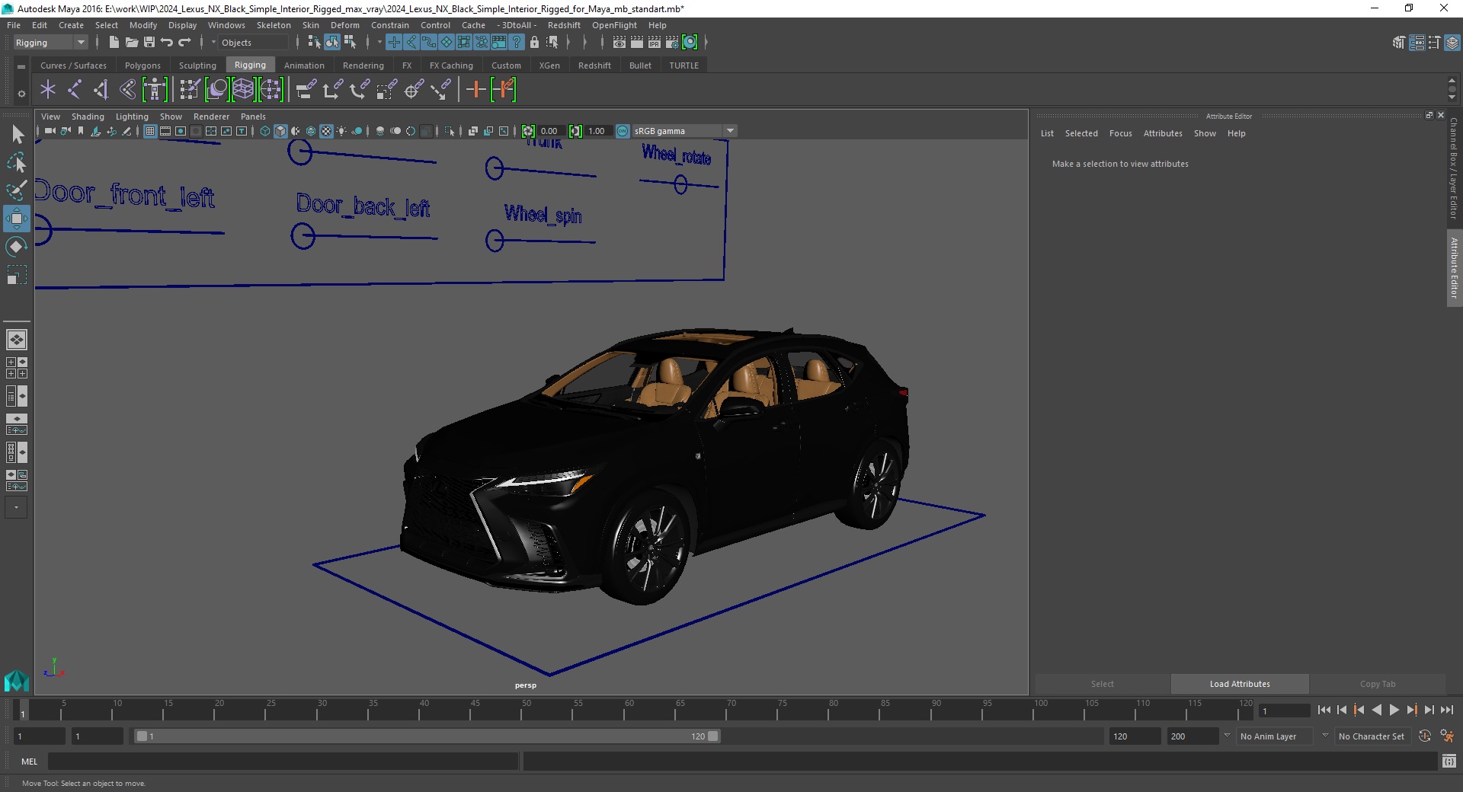Step to the next keyframe
This screenshot has height=792, width=1463.
1411,710
